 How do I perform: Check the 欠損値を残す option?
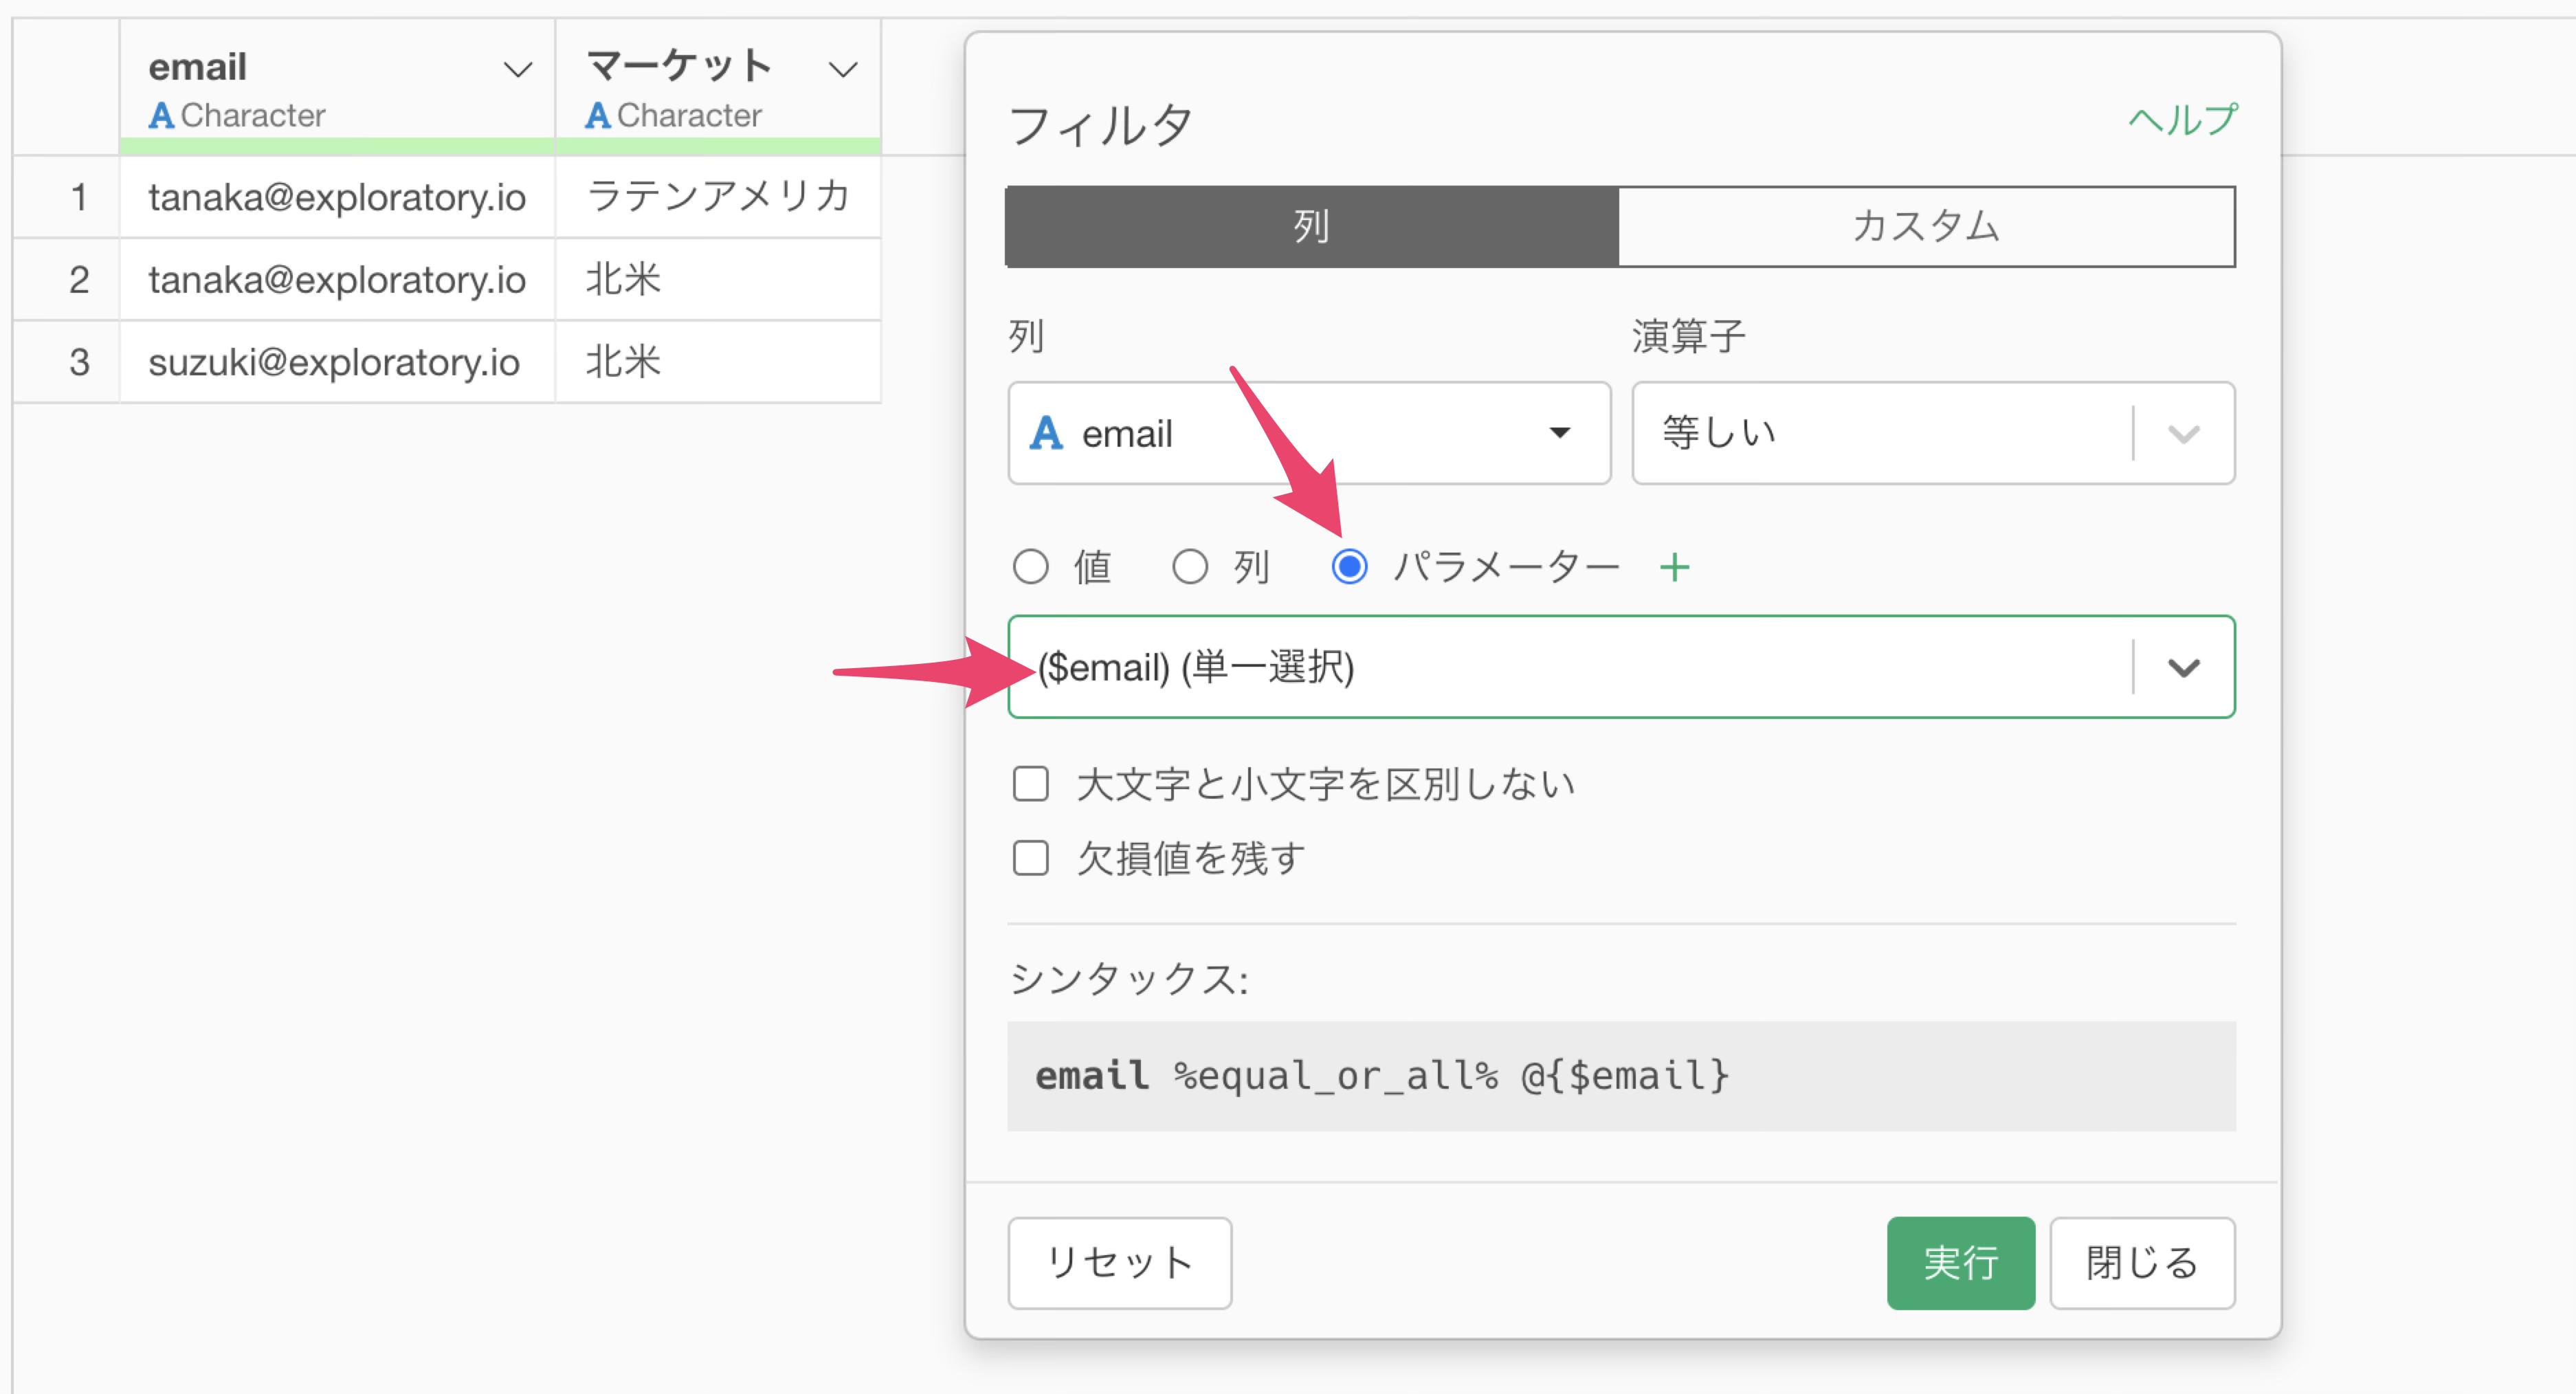click(x=1030, y=858)
